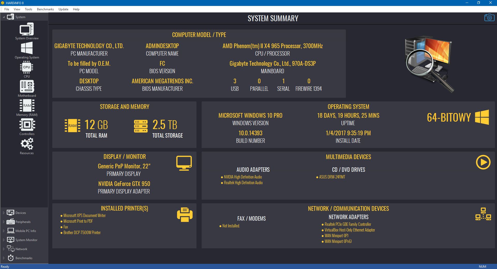Click the ADMINDESKTOP computer name
Screen dimensions: 497x269
162,46
